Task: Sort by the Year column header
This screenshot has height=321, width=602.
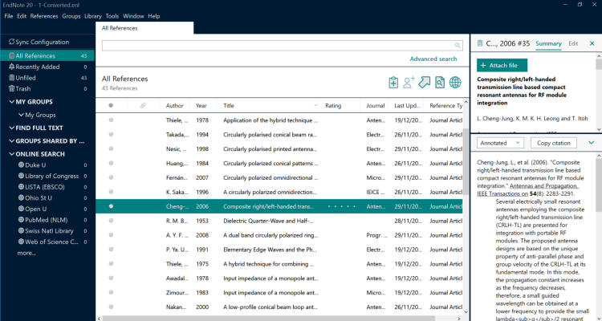Action: [201, 105]
